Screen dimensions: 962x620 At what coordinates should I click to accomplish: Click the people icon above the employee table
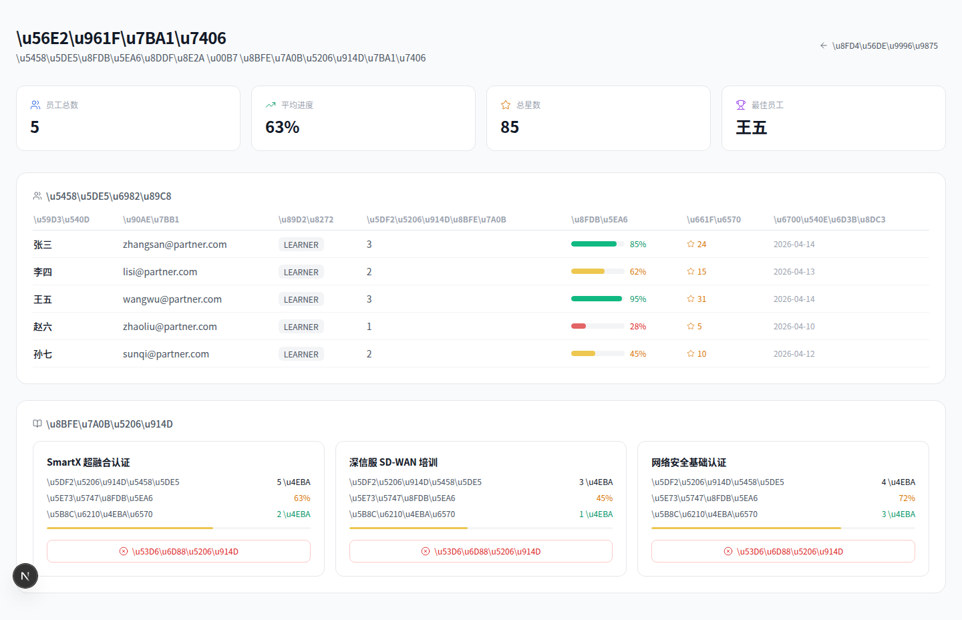click(37, 196)
